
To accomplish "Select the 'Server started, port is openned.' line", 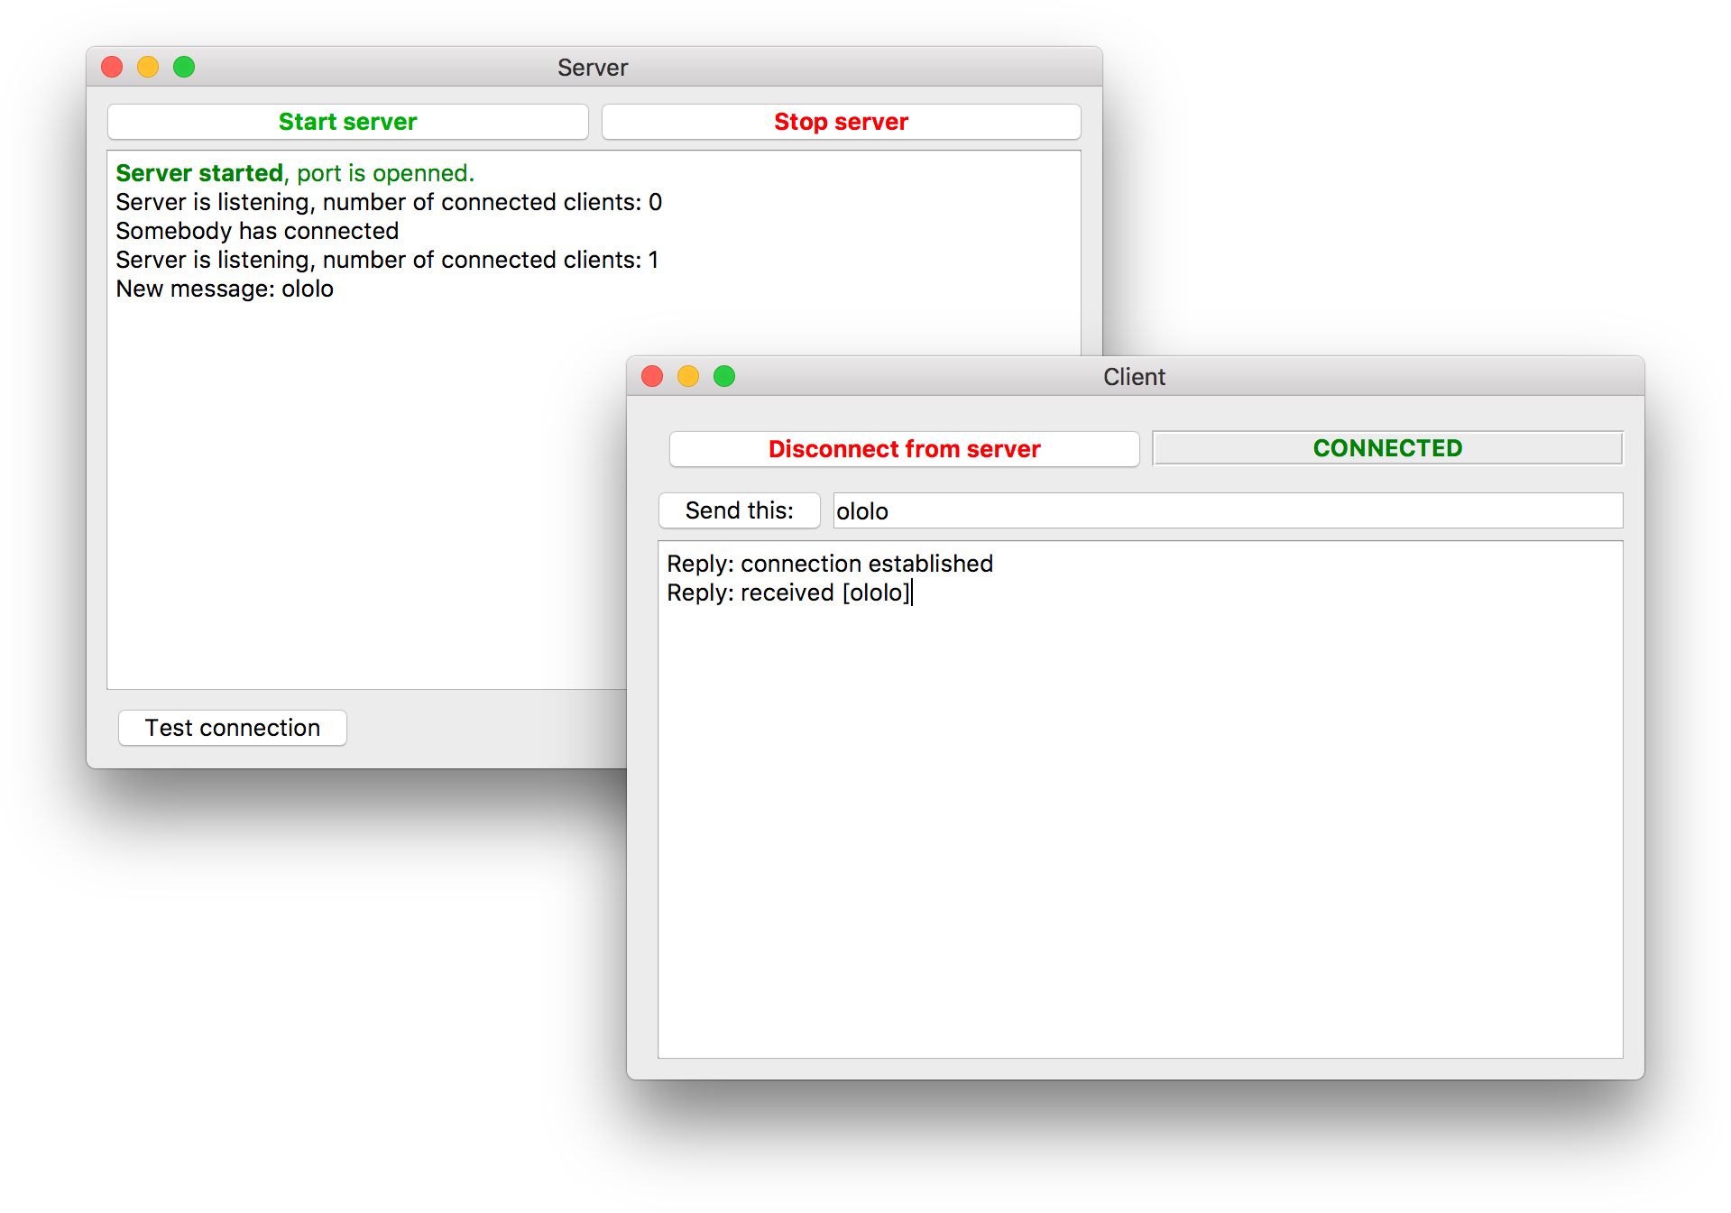I will (x=295, y=173).
